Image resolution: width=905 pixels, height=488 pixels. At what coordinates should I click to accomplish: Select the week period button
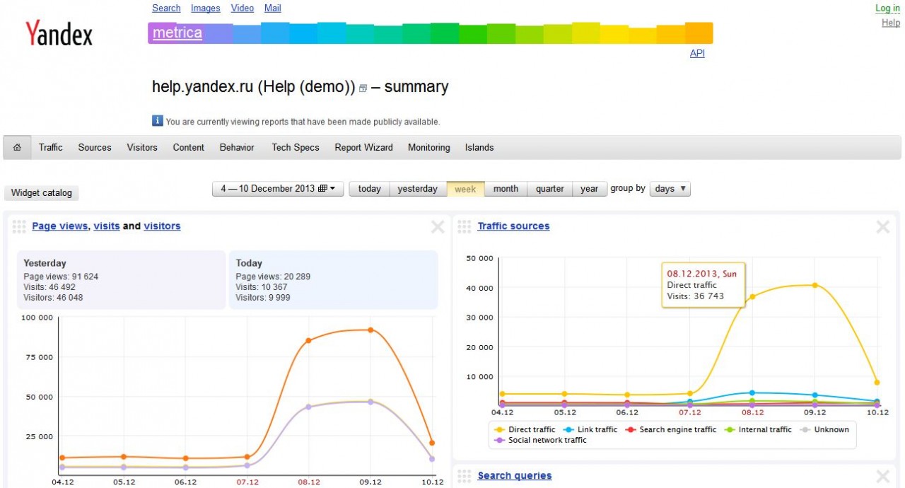465,189
